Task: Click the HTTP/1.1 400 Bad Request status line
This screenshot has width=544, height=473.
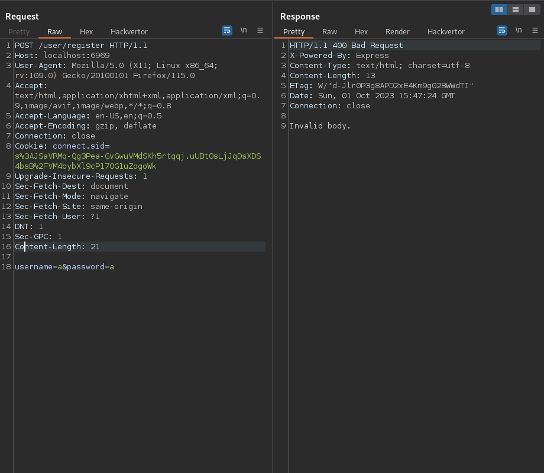Action: coord(347,45)
